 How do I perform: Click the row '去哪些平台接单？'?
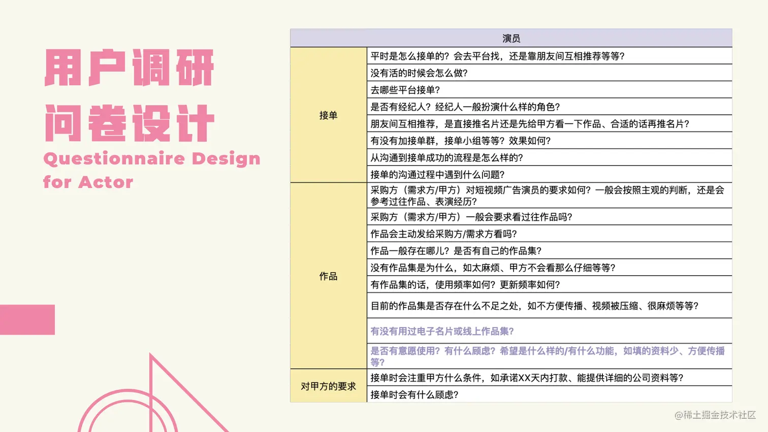[x=550, y=90]
